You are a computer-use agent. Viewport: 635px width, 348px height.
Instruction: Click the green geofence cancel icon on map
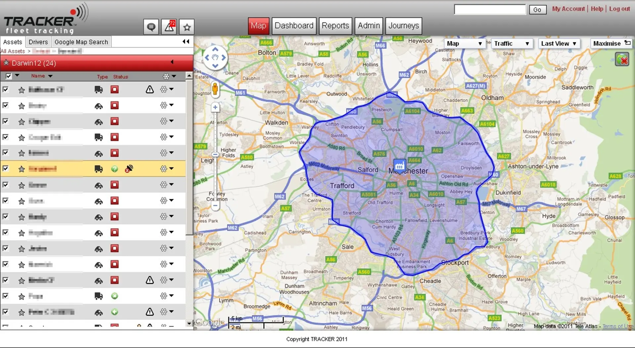pyautogui.click(x=622, y=60)
